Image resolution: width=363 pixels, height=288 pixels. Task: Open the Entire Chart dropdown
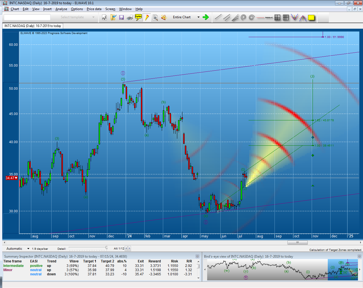[x=198, y=17]
